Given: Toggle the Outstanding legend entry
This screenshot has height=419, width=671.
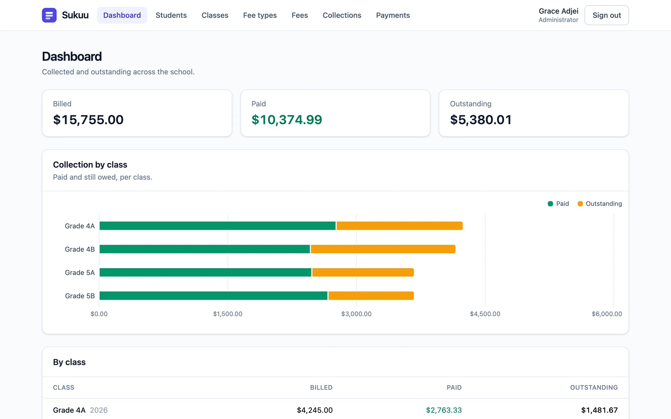Looking at the screenshot, I should 600,204.
